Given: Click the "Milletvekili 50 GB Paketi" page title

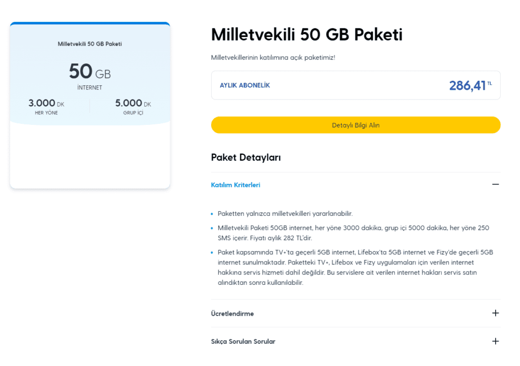Looking at the screenshot, I should [307, 35].
